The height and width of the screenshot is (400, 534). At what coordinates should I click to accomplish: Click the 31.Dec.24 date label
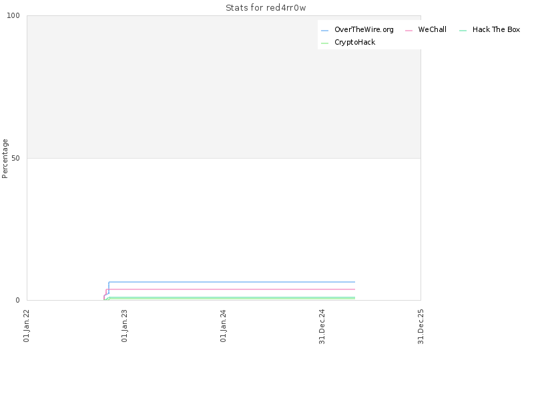click(x=322, y=327)
